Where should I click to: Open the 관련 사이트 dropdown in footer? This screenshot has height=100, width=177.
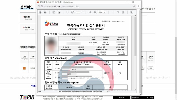click(x=140, y=97)
